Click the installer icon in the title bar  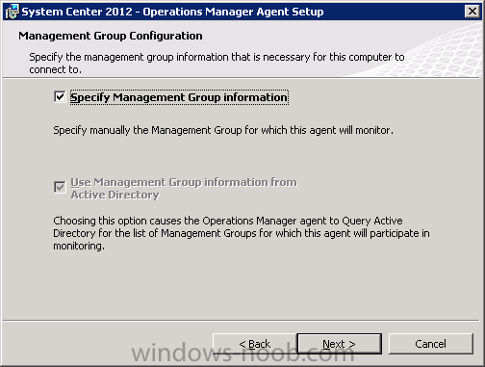(13, 12)
